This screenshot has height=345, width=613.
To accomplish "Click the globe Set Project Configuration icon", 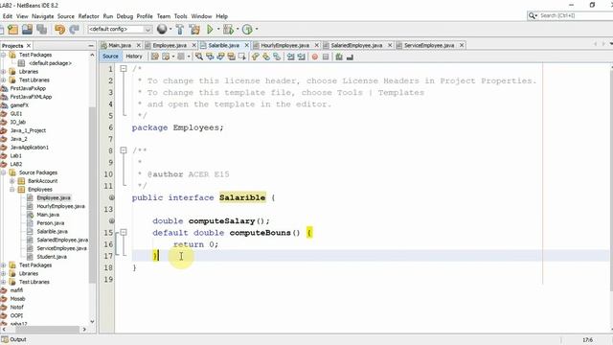I will pyautogui.click(x=162, y=29).
